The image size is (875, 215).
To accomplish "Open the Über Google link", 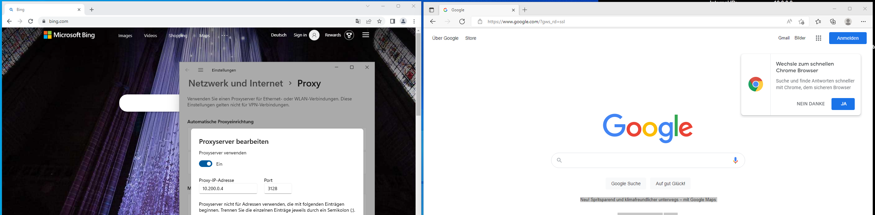I will click(445, 38).
